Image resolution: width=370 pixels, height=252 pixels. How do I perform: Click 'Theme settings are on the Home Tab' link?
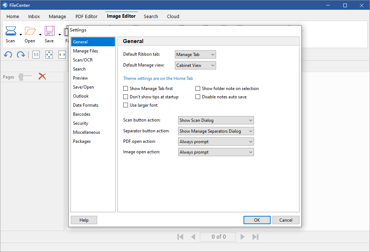tap(158, 78)
